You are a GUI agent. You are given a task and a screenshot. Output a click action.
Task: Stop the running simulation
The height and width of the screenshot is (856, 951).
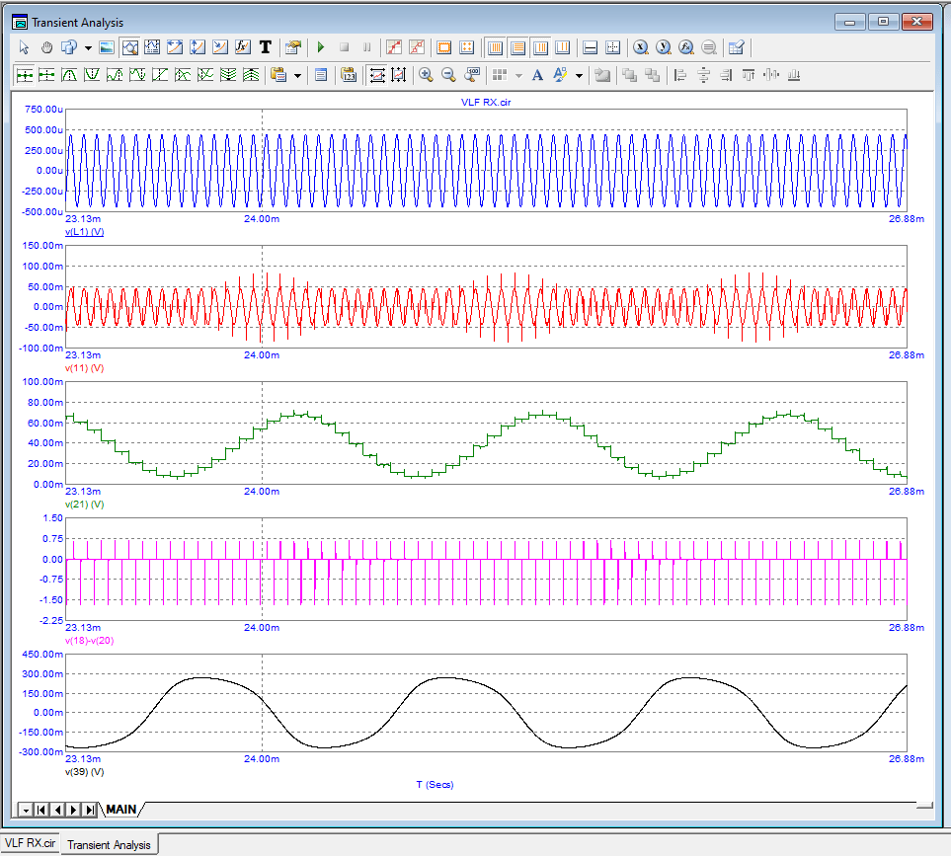pyautogui.click(x=344, y=47)
